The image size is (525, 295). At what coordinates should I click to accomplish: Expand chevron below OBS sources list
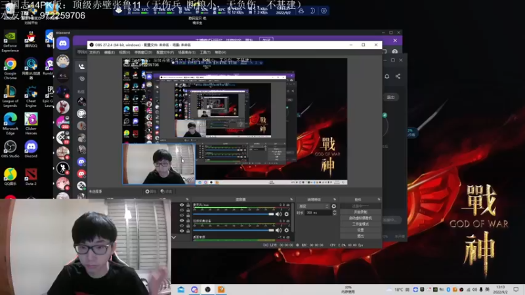[x=173, y=237]
